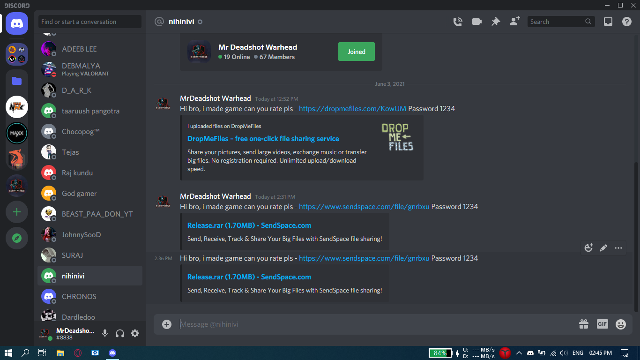640x360 pixels.
Task: Select nihinivi conversation
Action: click(90, 276)
